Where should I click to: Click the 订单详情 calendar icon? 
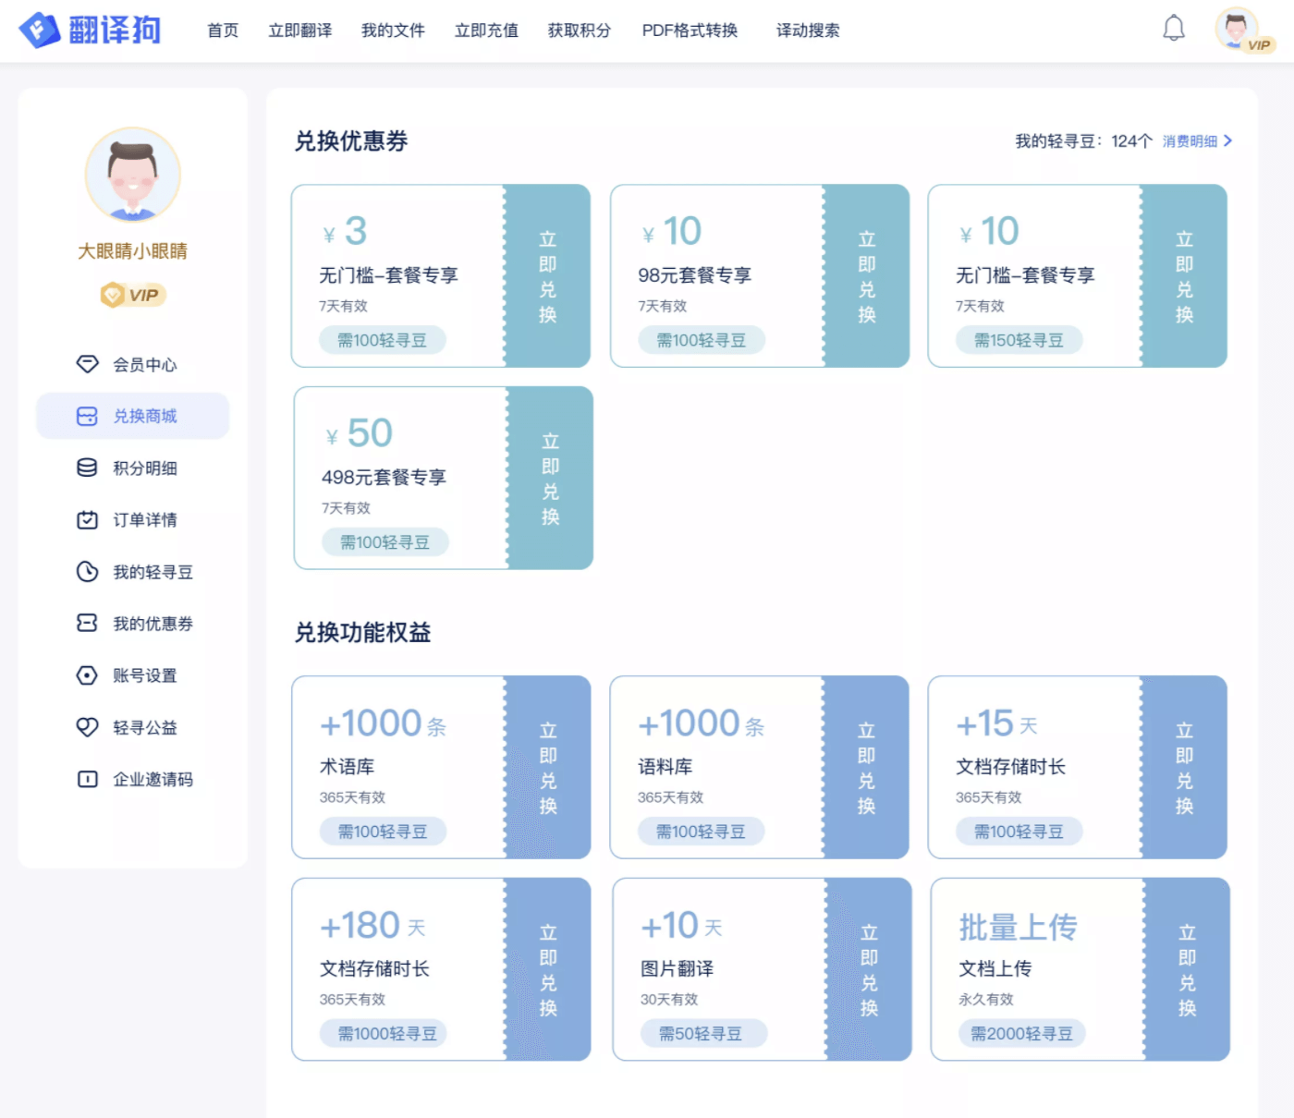click(x=87, y=520)
